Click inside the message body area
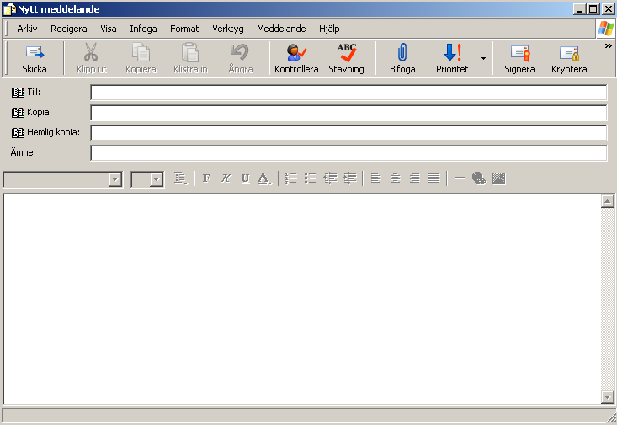 pyautogui.click(x=302, y=299)
